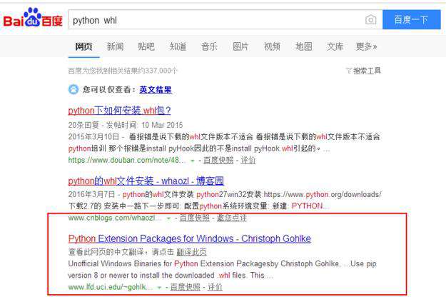Open 百度快照 for the lfd.uci.edu result

click(185, 287)
